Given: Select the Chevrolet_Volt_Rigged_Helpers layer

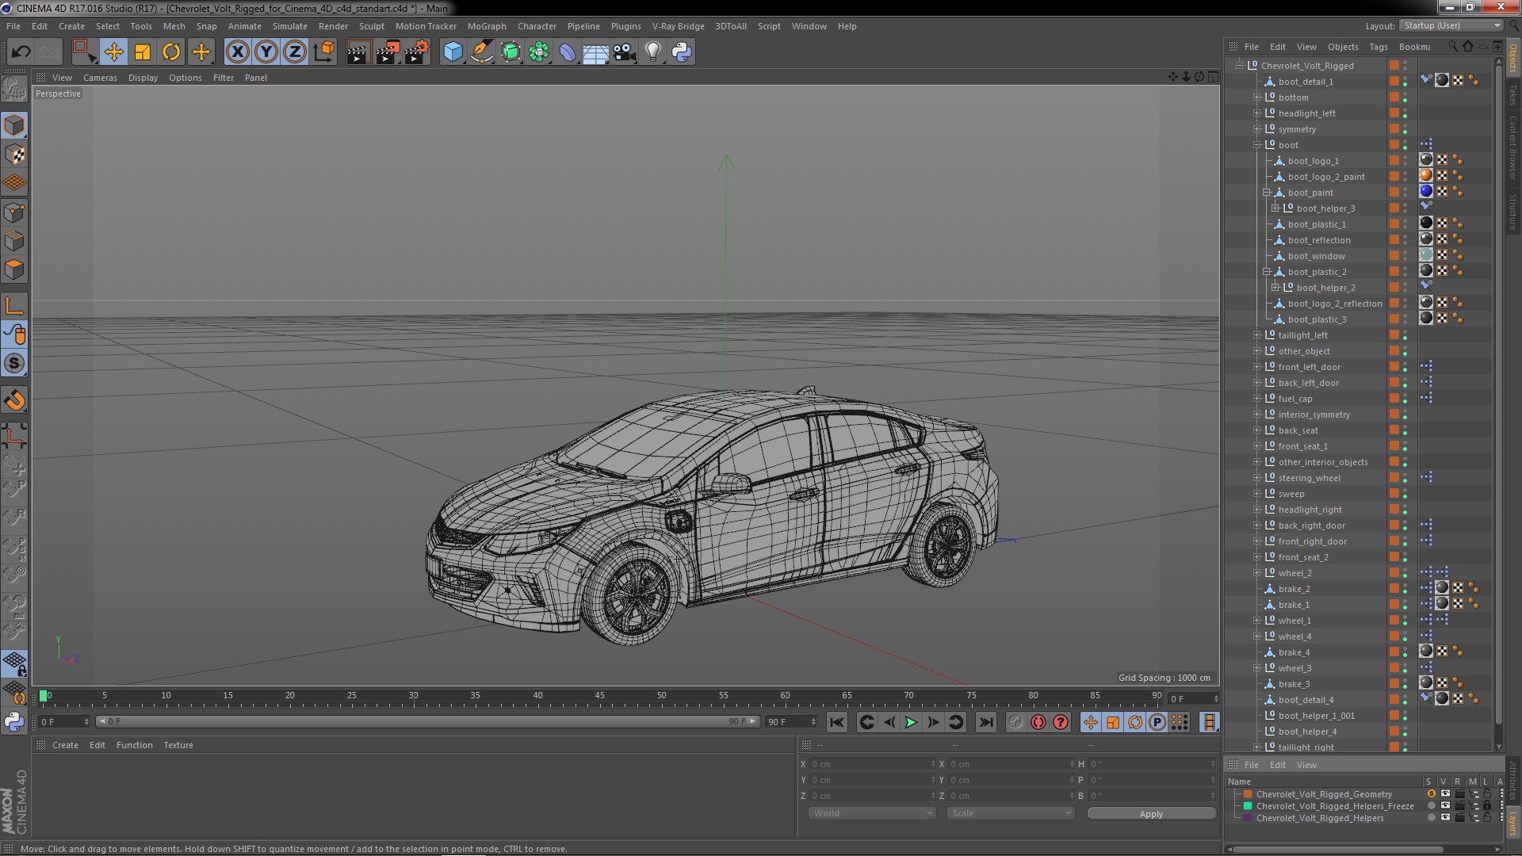Looking at the screenshot, I should pos(1320,818).
